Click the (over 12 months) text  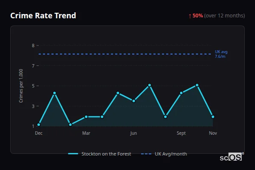click(x=224, y=16)
